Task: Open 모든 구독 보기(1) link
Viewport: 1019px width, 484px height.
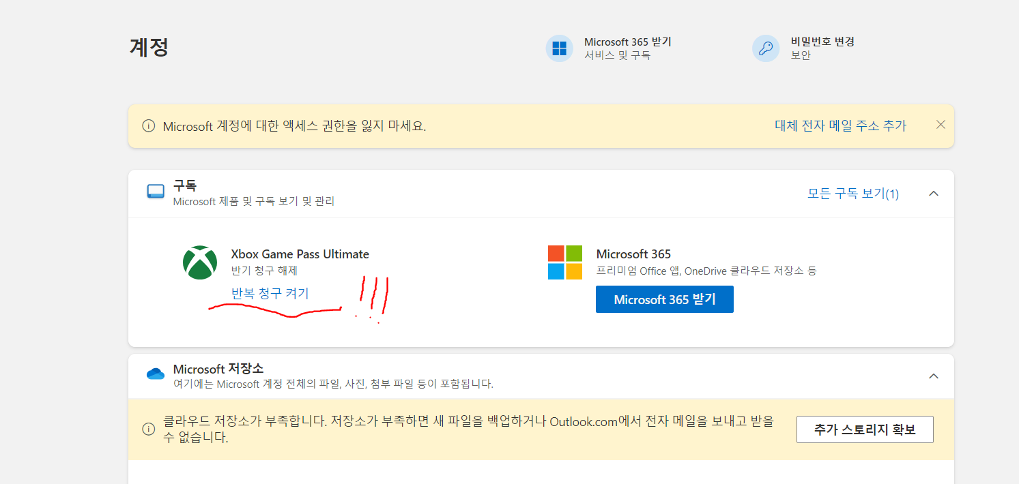Action: (853, 194)
